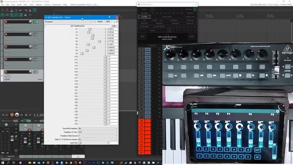
Task: Toggle the padlock locking icon in toolbar
Action: coord(26,15)
